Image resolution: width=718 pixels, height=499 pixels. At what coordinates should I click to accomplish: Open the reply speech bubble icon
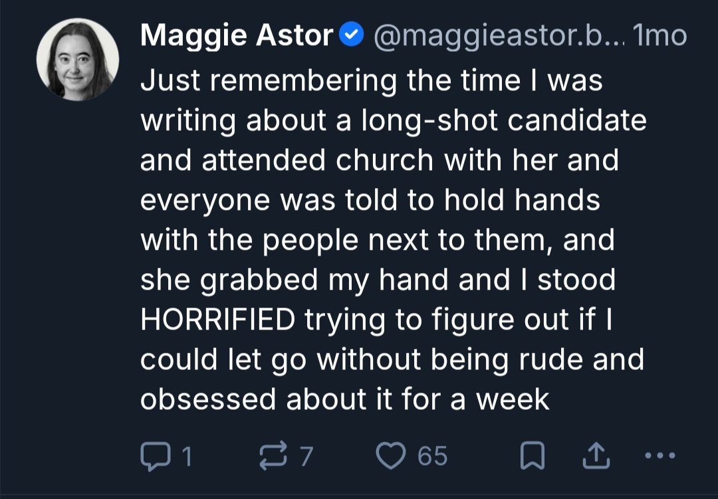coord(155,456)
